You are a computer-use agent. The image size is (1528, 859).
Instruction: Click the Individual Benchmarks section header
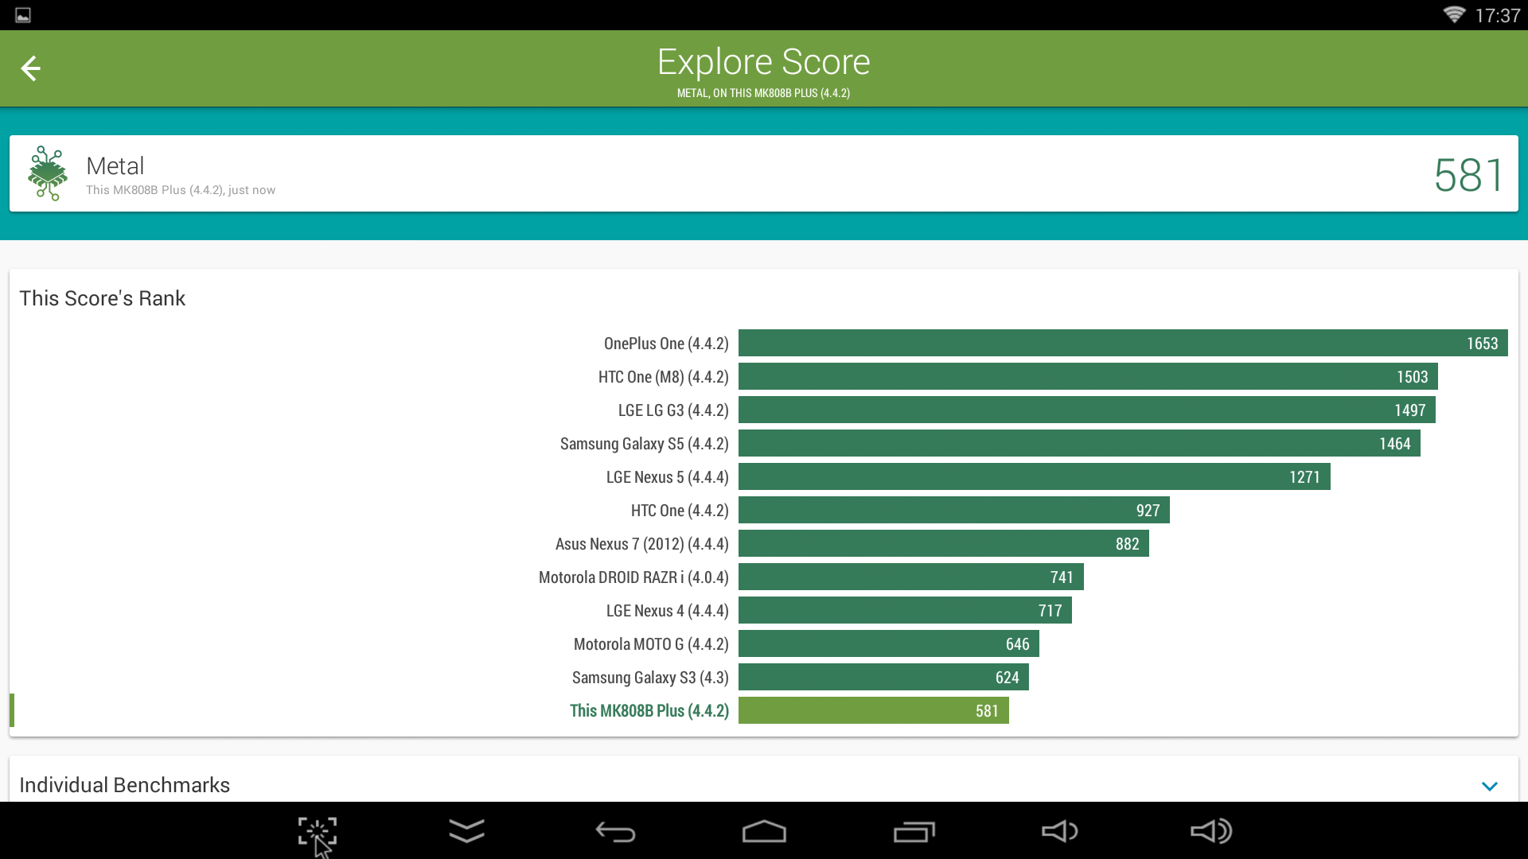pyautogui.click(x=125, y=785)
